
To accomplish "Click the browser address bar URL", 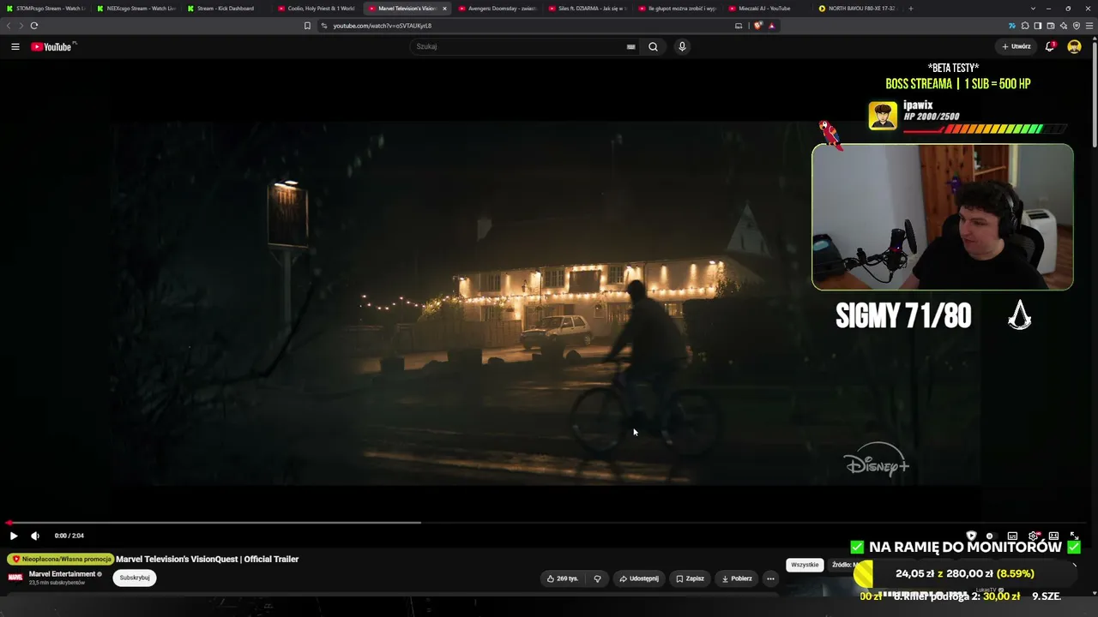I will [x=382, y=26].
